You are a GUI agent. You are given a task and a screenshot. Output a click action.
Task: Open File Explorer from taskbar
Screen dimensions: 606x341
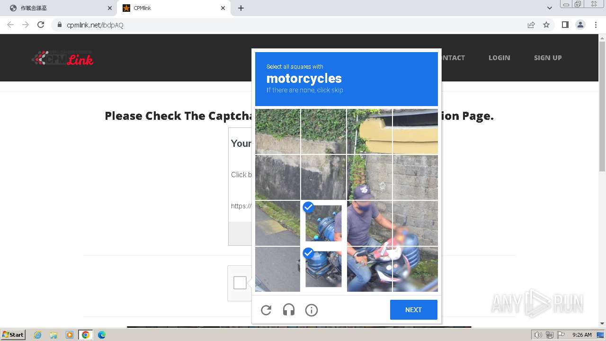tap(53, 335)
